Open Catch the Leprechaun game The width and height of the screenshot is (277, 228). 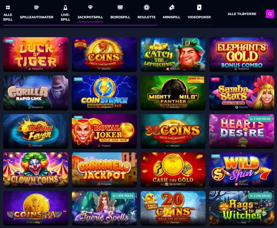pos(173,54)
